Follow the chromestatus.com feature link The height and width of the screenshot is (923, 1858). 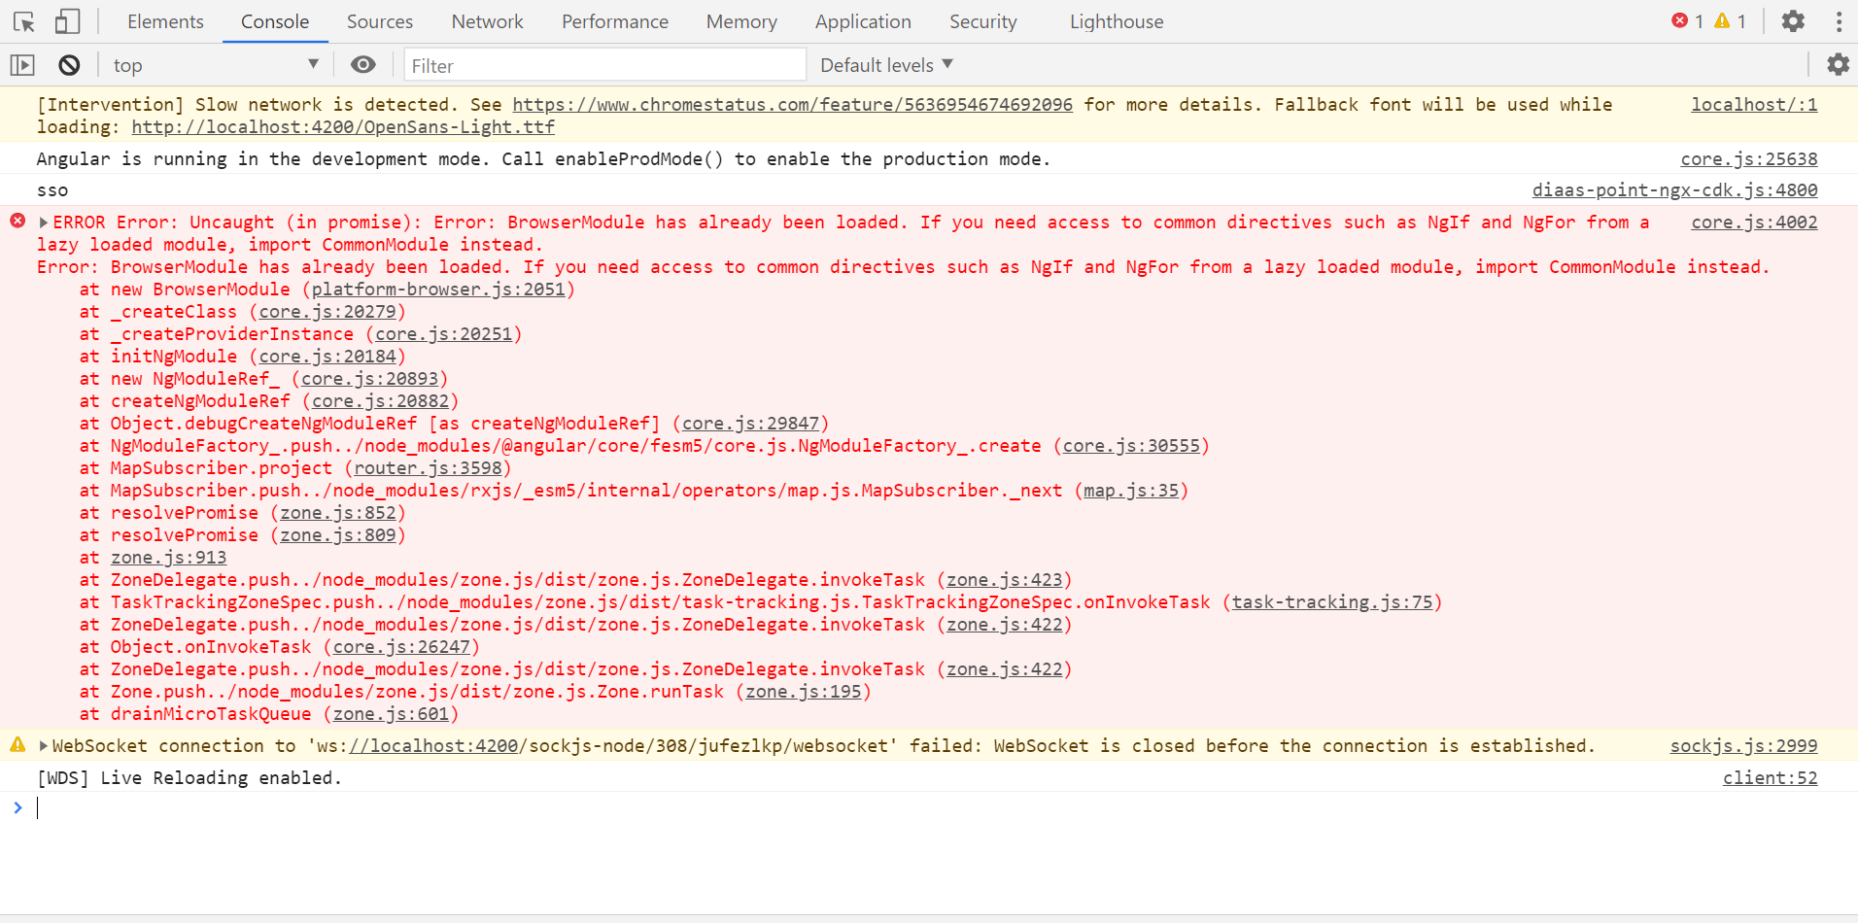point(793,104)
